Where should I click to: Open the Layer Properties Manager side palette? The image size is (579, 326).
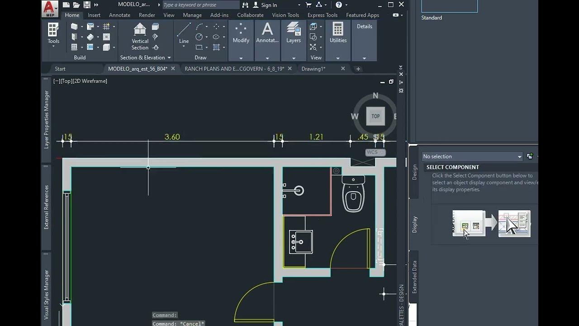46,120
